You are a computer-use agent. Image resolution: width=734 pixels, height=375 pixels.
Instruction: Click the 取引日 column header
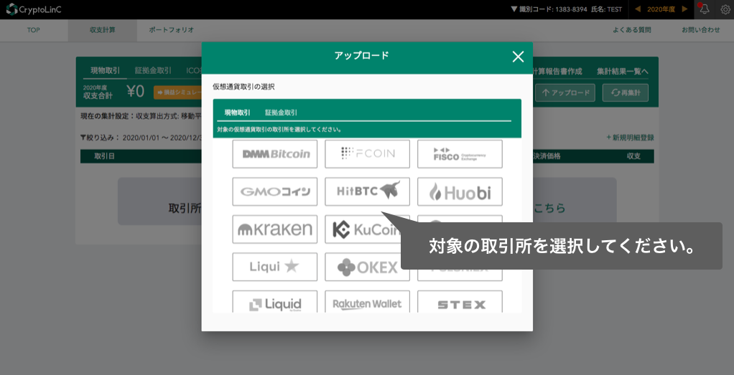pos(104,156)
